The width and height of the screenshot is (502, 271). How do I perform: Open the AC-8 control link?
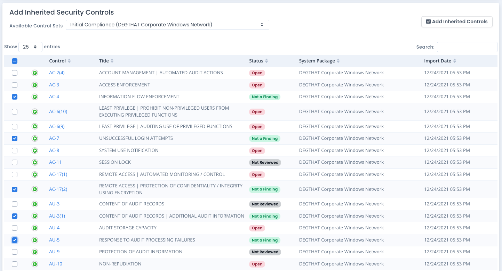click(54, 151)
